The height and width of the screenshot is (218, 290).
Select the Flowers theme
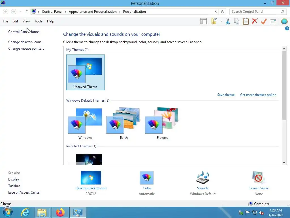tap(162, 123)
